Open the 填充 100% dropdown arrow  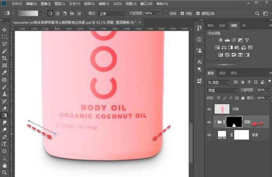pos(268,98)
